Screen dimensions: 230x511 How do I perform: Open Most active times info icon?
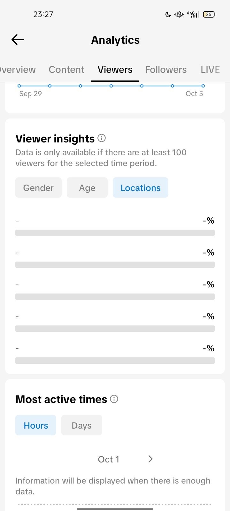(x=114, y=399)
